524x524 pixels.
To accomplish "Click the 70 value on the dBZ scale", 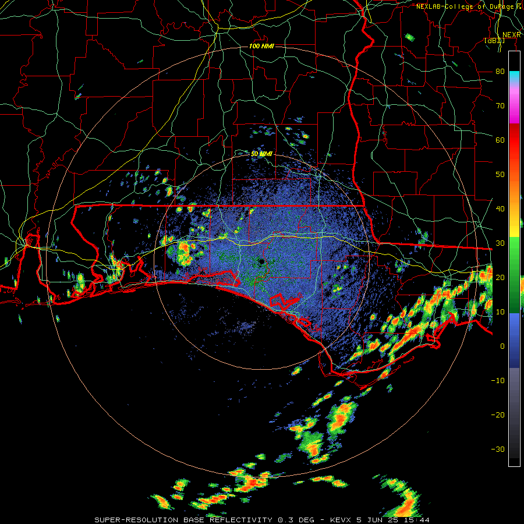I will coord(500,106).
